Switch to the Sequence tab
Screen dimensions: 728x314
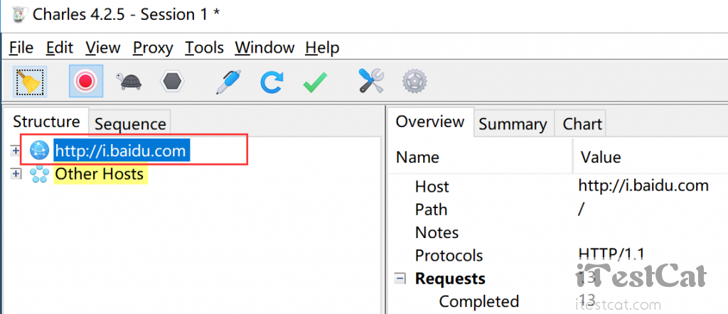tap(130, 124)
